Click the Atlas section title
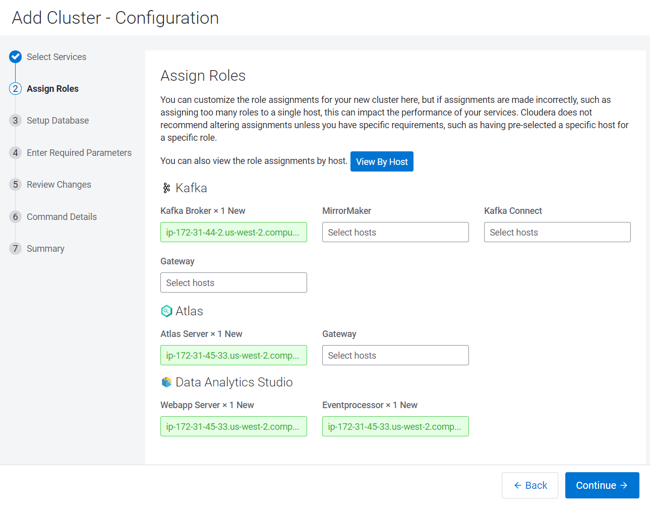 click(189, 311)
